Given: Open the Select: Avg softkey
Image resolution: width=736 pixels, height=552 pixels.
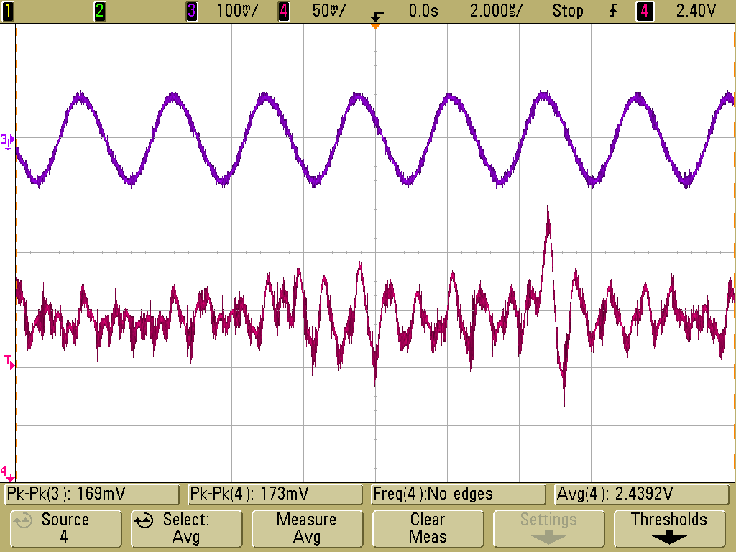Looking at the screenshot, I should point(186,528).
